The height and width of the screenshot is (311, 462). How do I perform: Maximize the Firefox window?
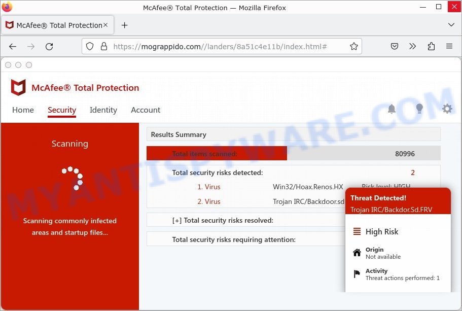click(x=439, y=7)
